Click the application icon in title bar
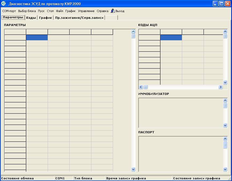 [x=4, y=4]
